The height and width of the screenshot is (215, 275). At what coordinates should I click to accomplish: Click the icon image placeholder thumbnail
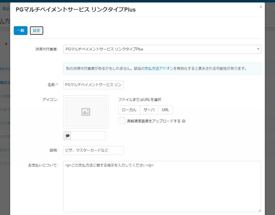point(86,112)
